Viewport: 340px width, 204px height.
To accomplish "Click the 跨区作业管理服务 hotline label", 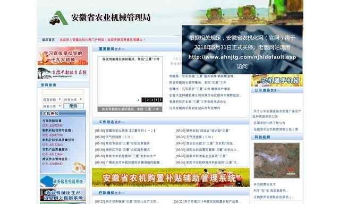I will click(x=55, y=159).
